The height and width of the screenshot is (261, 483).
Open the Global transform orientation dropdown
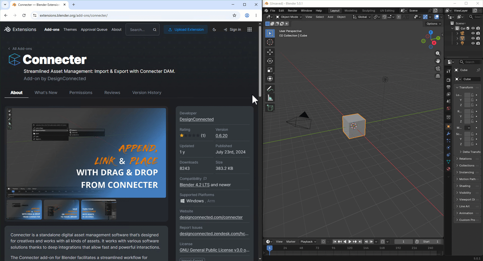[x=362, y=17]
